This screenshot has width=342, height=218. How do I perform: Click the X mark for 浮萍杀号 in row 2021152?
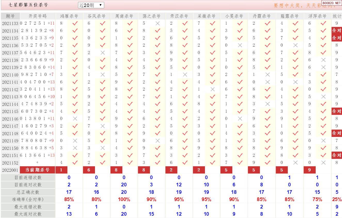tap(323, 163)
